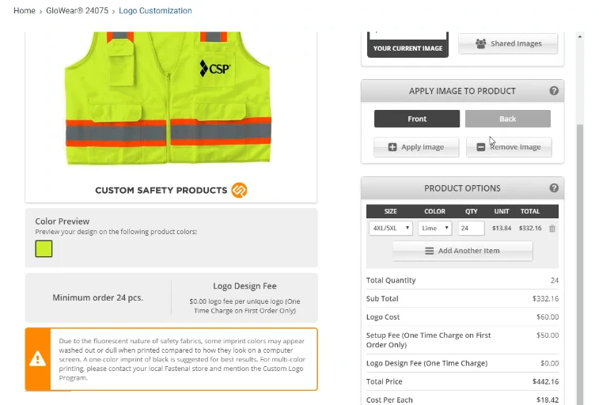
Task: Click the list icon on Add Another Item
Action: [x=430, y=251]
